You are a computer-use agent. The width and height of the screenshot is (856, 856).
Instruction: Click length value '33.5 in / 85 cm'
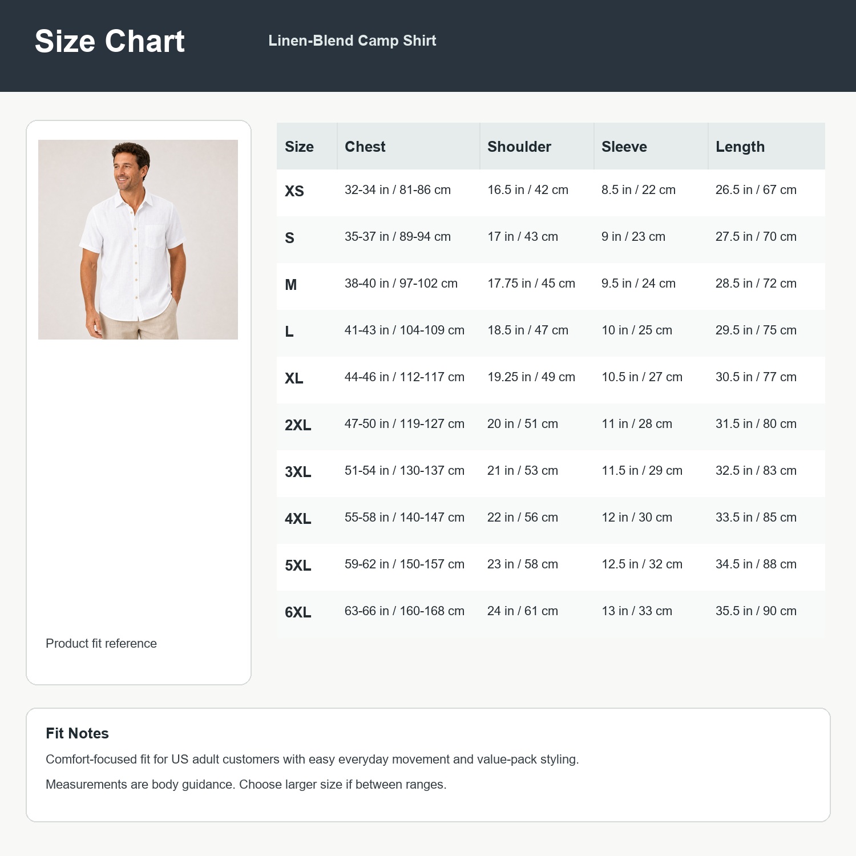coord(756,518)
